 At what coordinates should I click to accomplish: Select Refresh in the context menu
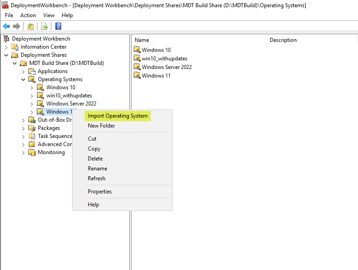coord(122,178)
